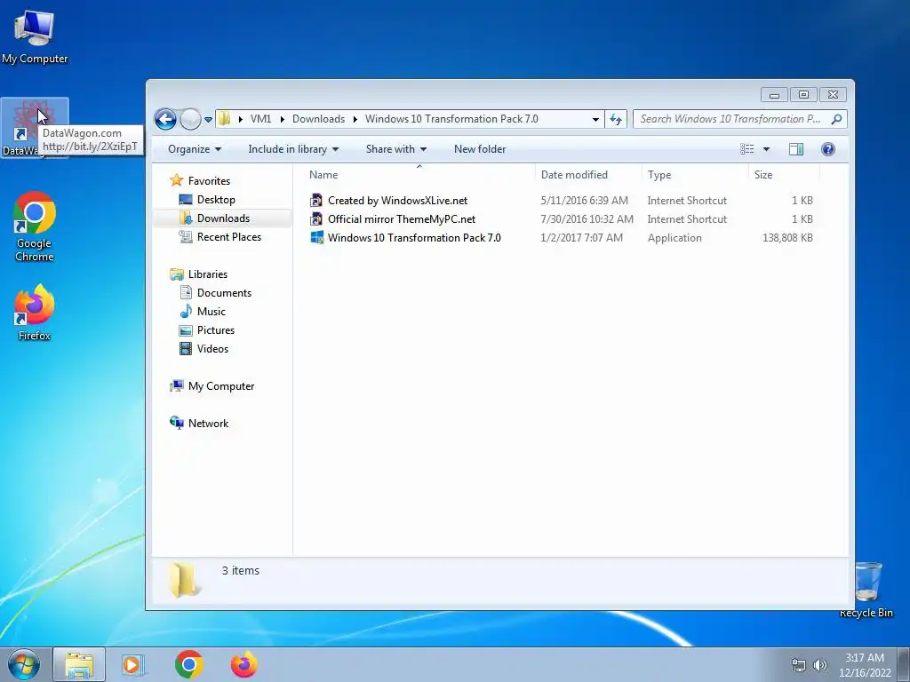The height and width of the screenshot is (682, 910).
Task: Click Windows Explorer on the taskbar
Action: pos(79,665)
